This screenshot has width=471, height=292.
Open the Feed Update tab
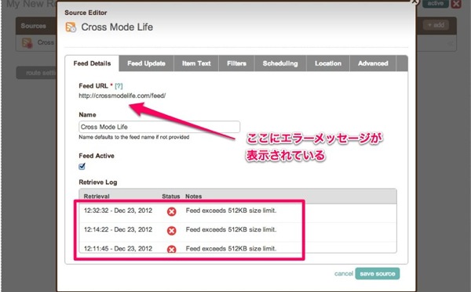(x=146, y=63)
